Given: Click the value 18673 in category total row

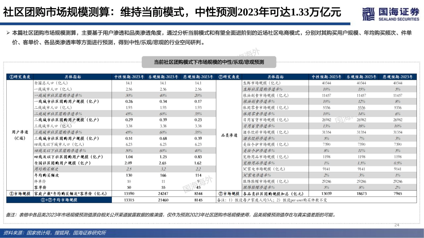Looking at the screenshot, I should [361, 194].
